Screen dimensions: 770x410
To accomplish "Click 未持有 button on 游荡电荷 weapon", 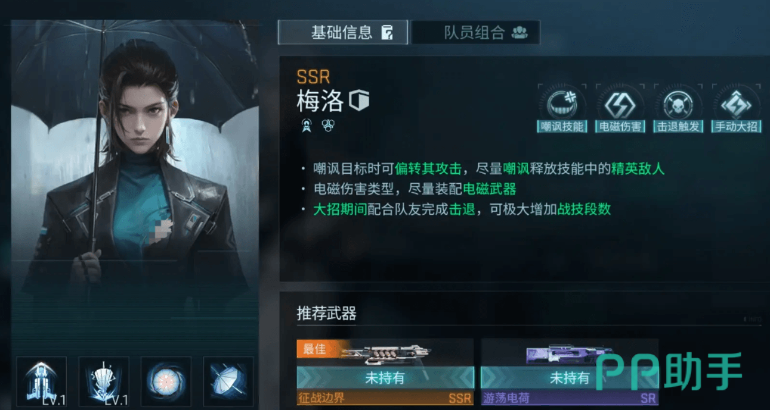I will click(570, 378).
